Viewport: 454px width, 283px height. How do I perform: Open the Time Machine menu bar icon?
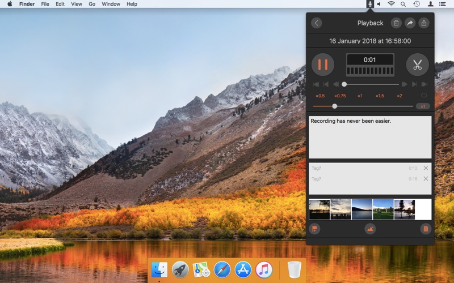[417, 4]
